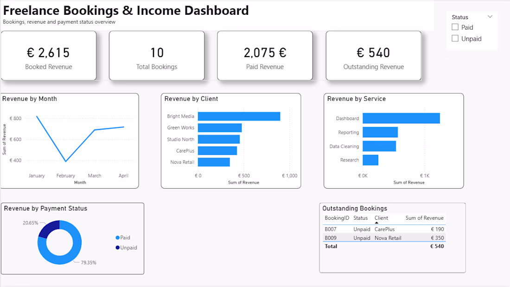The height and width of the screenshot is (287, 510).
Task: Click the Revenue by Month chart title
Action: coord(30,99)
